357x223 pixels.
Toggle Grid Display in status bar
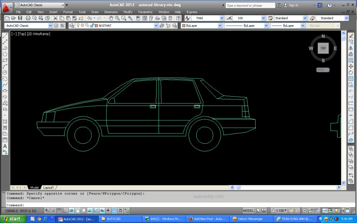(59, 211)
